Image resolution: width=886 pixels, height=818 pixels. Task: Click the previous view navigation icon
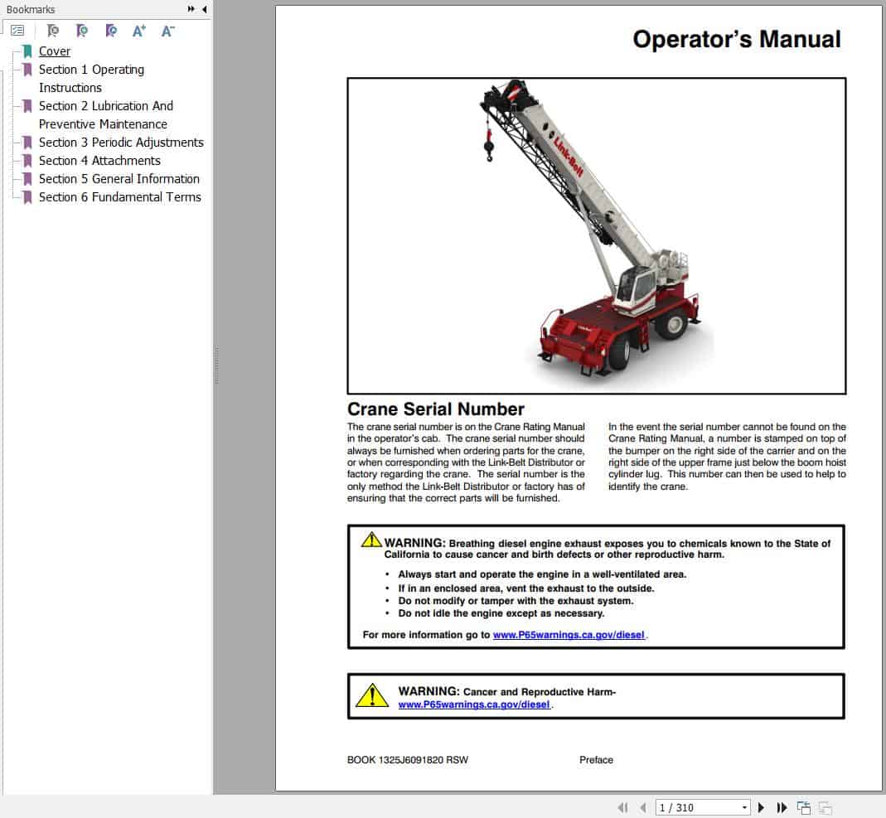tap(803, 806)
